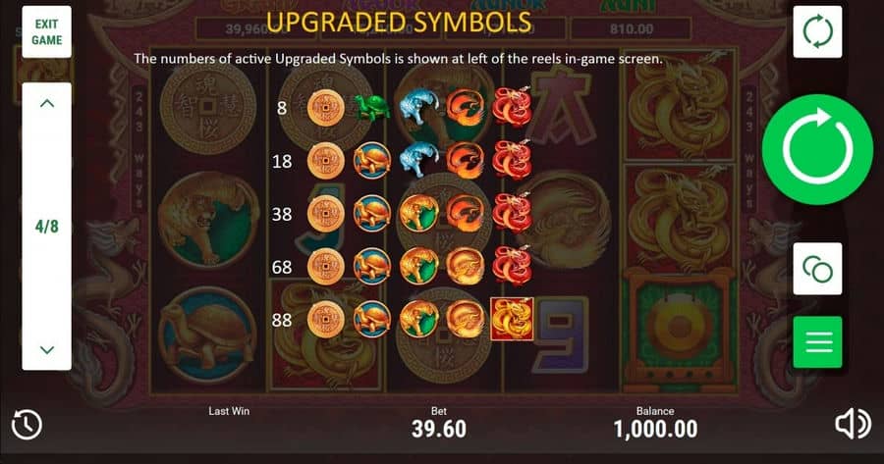
Task: Go to previous paytable page chevron
Action: [x=47, y=104]
